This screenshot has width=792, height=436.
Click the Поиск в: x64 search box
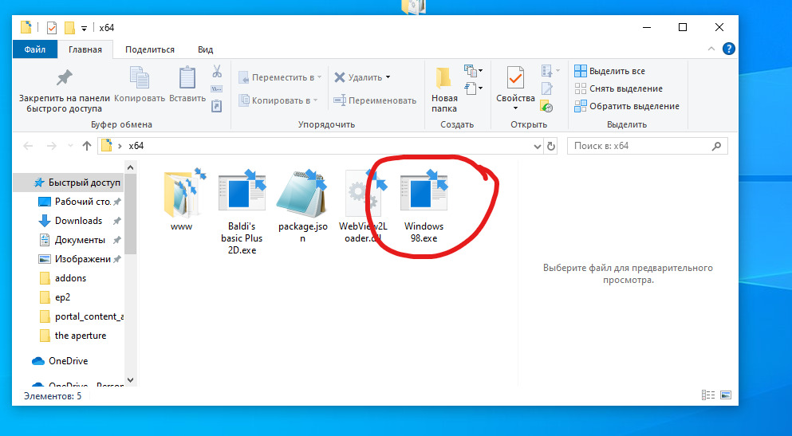tap(648, 146)
